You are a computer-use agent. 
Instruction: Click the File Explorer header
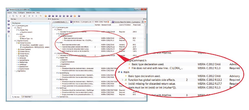tap(31, 23)
